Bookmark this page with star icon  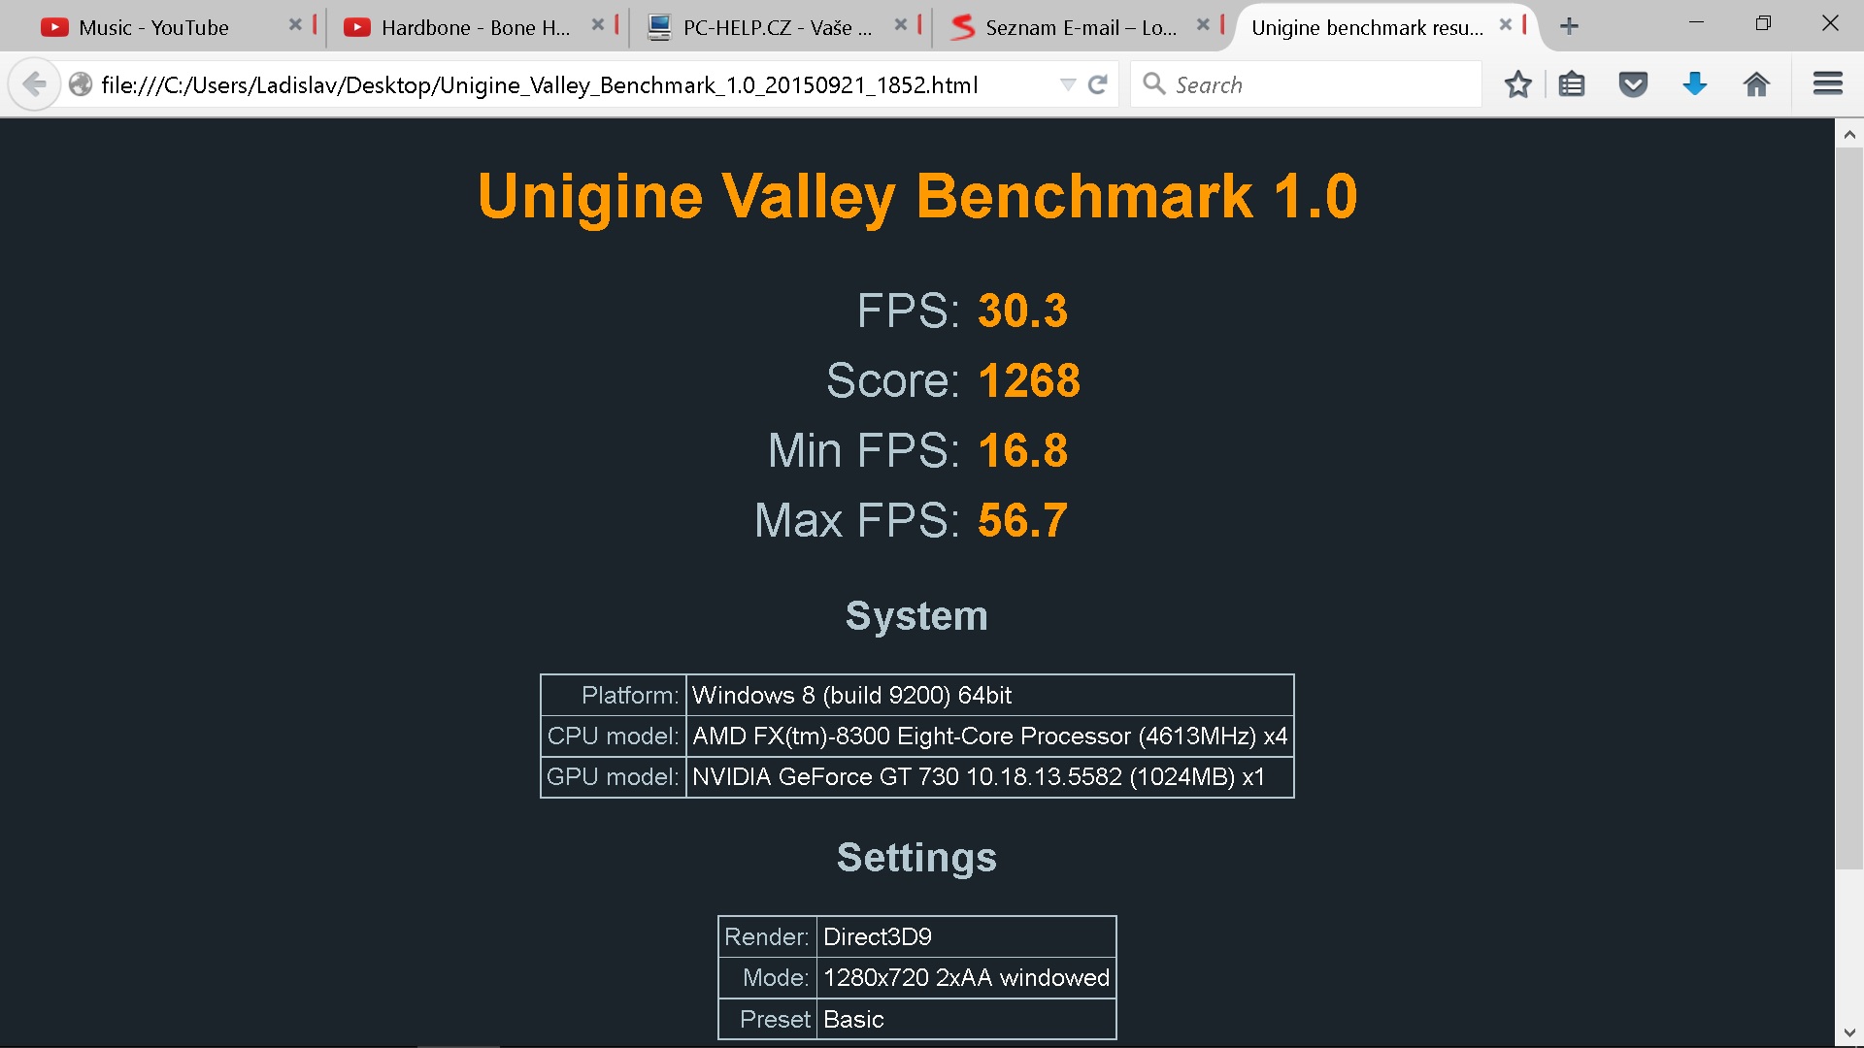tap(1517, 84)
